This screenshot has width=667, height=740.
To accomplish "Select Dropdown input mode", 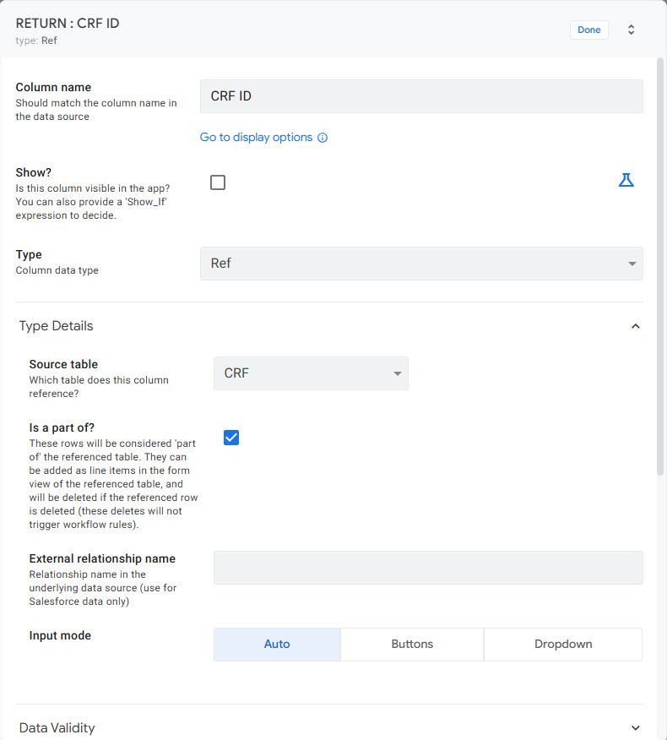I will click(x=563, y=645).
